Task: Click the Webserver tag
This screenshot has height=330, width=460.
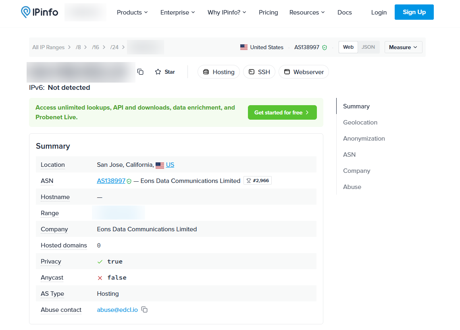Action: (304, 72)
